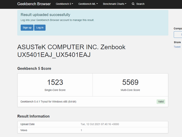Click the Search text in navbar
182x137 pixels.
tap(141, 4)
